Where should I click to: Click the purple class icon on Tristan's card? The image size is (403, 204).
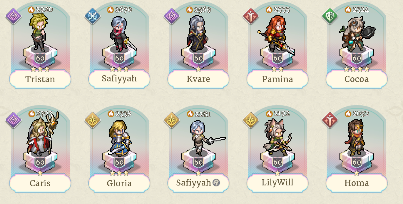click(14, 16)
